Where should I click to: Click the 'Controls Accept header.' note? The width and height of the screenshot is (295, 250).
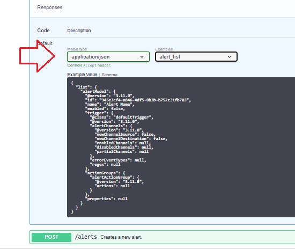pyautogui.click(x=89, y=65)
